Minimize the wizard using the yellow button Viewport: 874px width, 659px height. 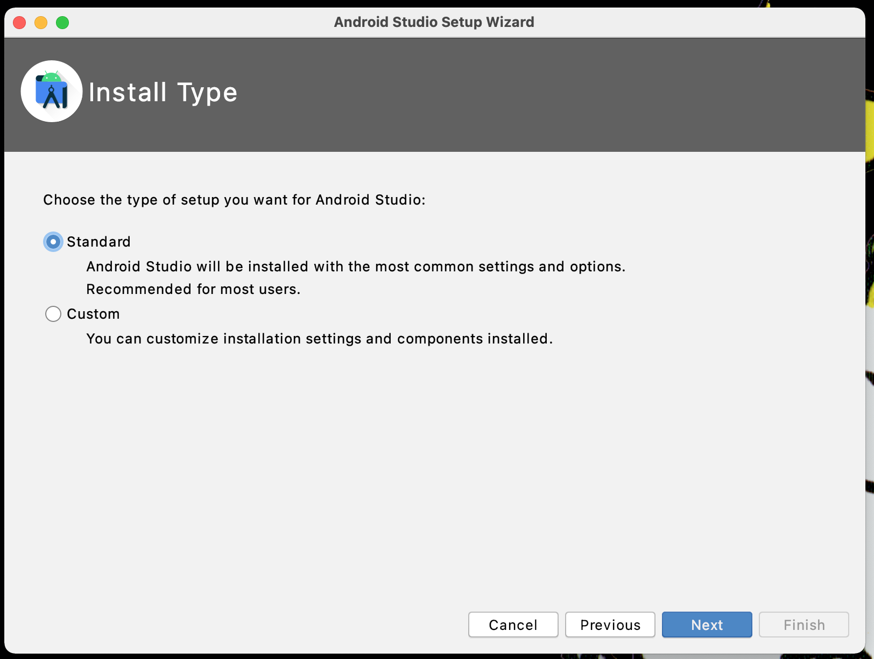point(41,23)
